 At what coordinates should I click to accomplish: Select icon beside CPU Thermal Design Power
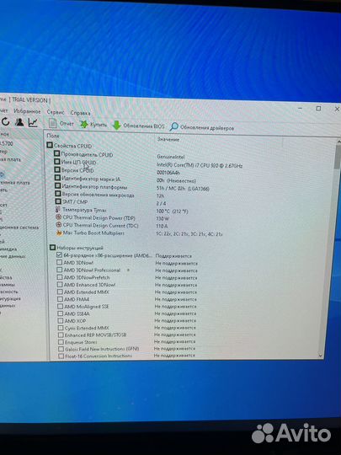59,217
